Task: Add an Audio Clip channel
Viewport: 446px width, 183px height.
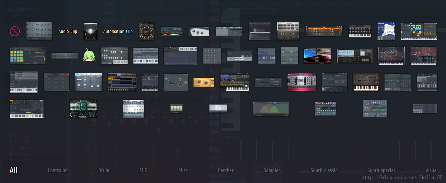Action: [68, 32]
